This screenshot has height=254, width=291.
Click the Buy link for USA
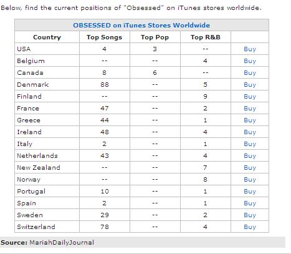coord(250,49)
